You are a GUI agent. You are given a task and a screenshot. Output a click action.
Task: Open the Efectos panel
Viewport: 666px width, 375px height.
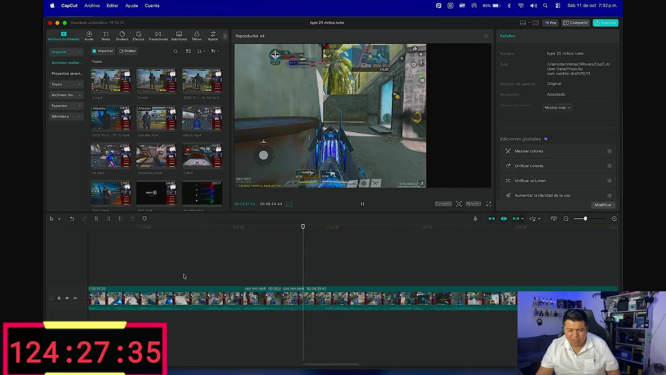[x=138, y=36]
